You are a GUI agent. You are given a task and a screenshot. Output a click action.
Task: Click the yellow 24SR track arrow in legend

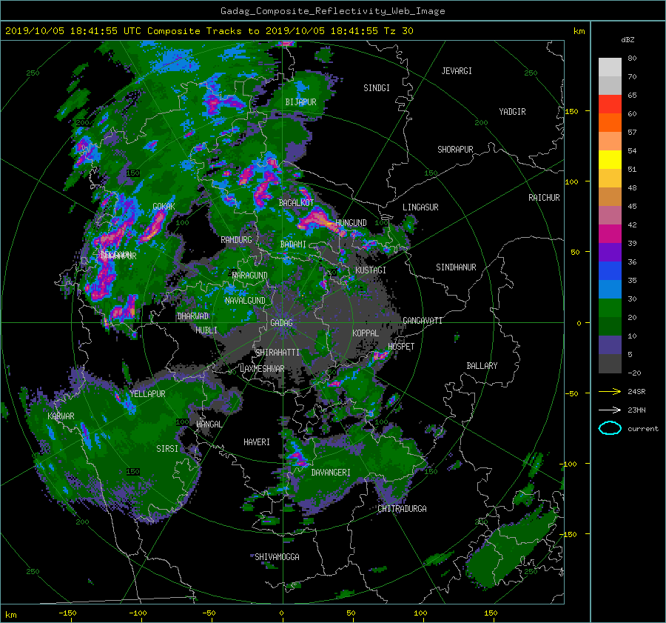point(610,391)
